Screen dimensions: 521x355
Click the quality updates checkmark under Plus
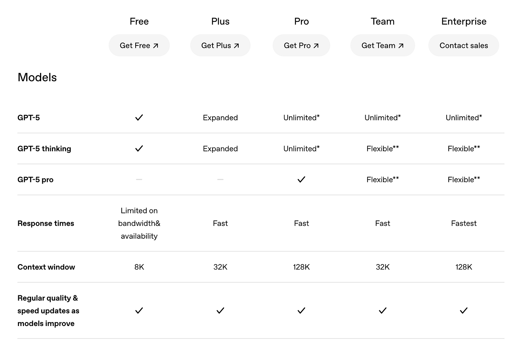point(220,311)
